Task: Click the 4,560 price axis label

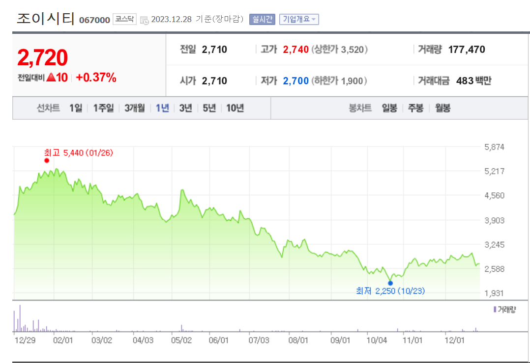Action: 494,196
